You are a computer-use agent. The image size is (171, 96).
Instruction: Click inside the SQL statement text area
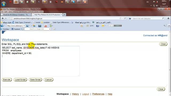41,61
